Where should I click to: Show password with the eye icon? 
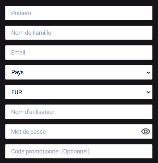146,131
